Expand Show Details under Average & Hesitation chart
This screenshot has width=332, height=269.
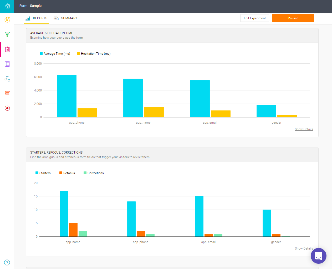(x=304, y=129)
